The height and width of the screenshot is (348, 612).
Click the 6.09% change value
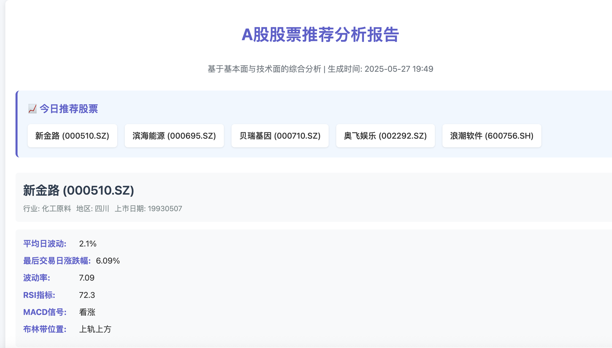(x=108, y=261)
